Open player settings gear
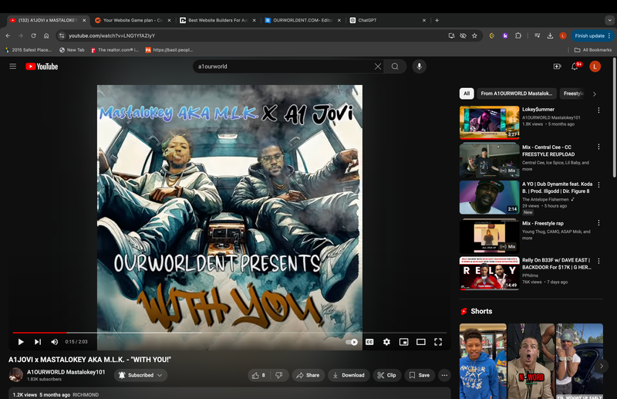 point(387,342)
